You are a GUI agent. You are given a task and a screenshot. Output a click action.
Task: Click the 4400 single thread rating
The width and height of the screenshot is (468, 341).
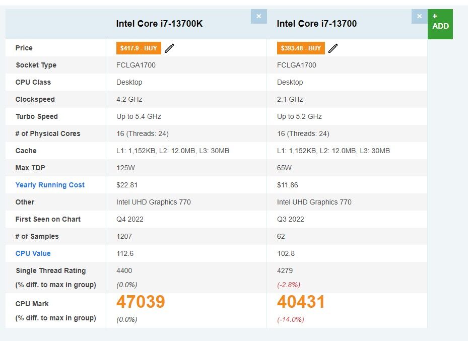pos(124,270)
